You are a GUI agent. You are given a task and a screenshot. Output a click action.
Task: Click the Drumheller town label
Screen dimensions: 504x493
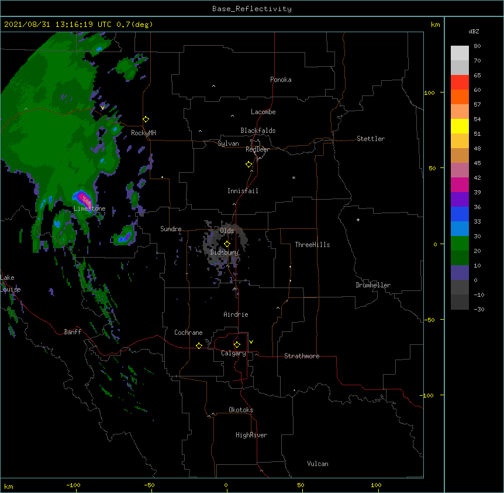click(373, 285)
